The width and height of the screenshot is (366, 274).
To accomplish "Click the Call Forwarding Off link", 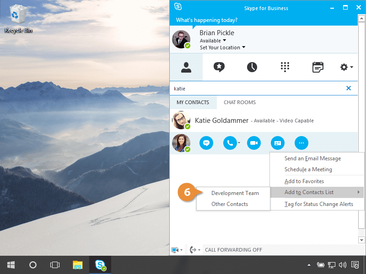I will [233, 250].
